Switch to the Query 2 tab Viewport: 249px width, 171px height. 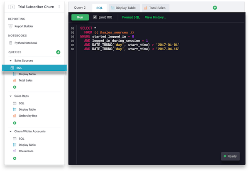pyautogui.click(x=80, y=8)
